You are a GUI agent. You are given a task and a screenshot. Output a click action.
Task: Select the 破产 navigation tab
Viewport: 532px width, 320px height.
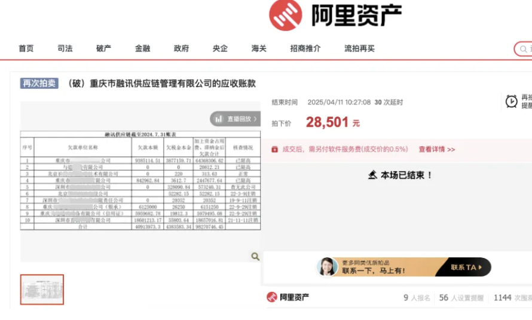pos(104,48)
